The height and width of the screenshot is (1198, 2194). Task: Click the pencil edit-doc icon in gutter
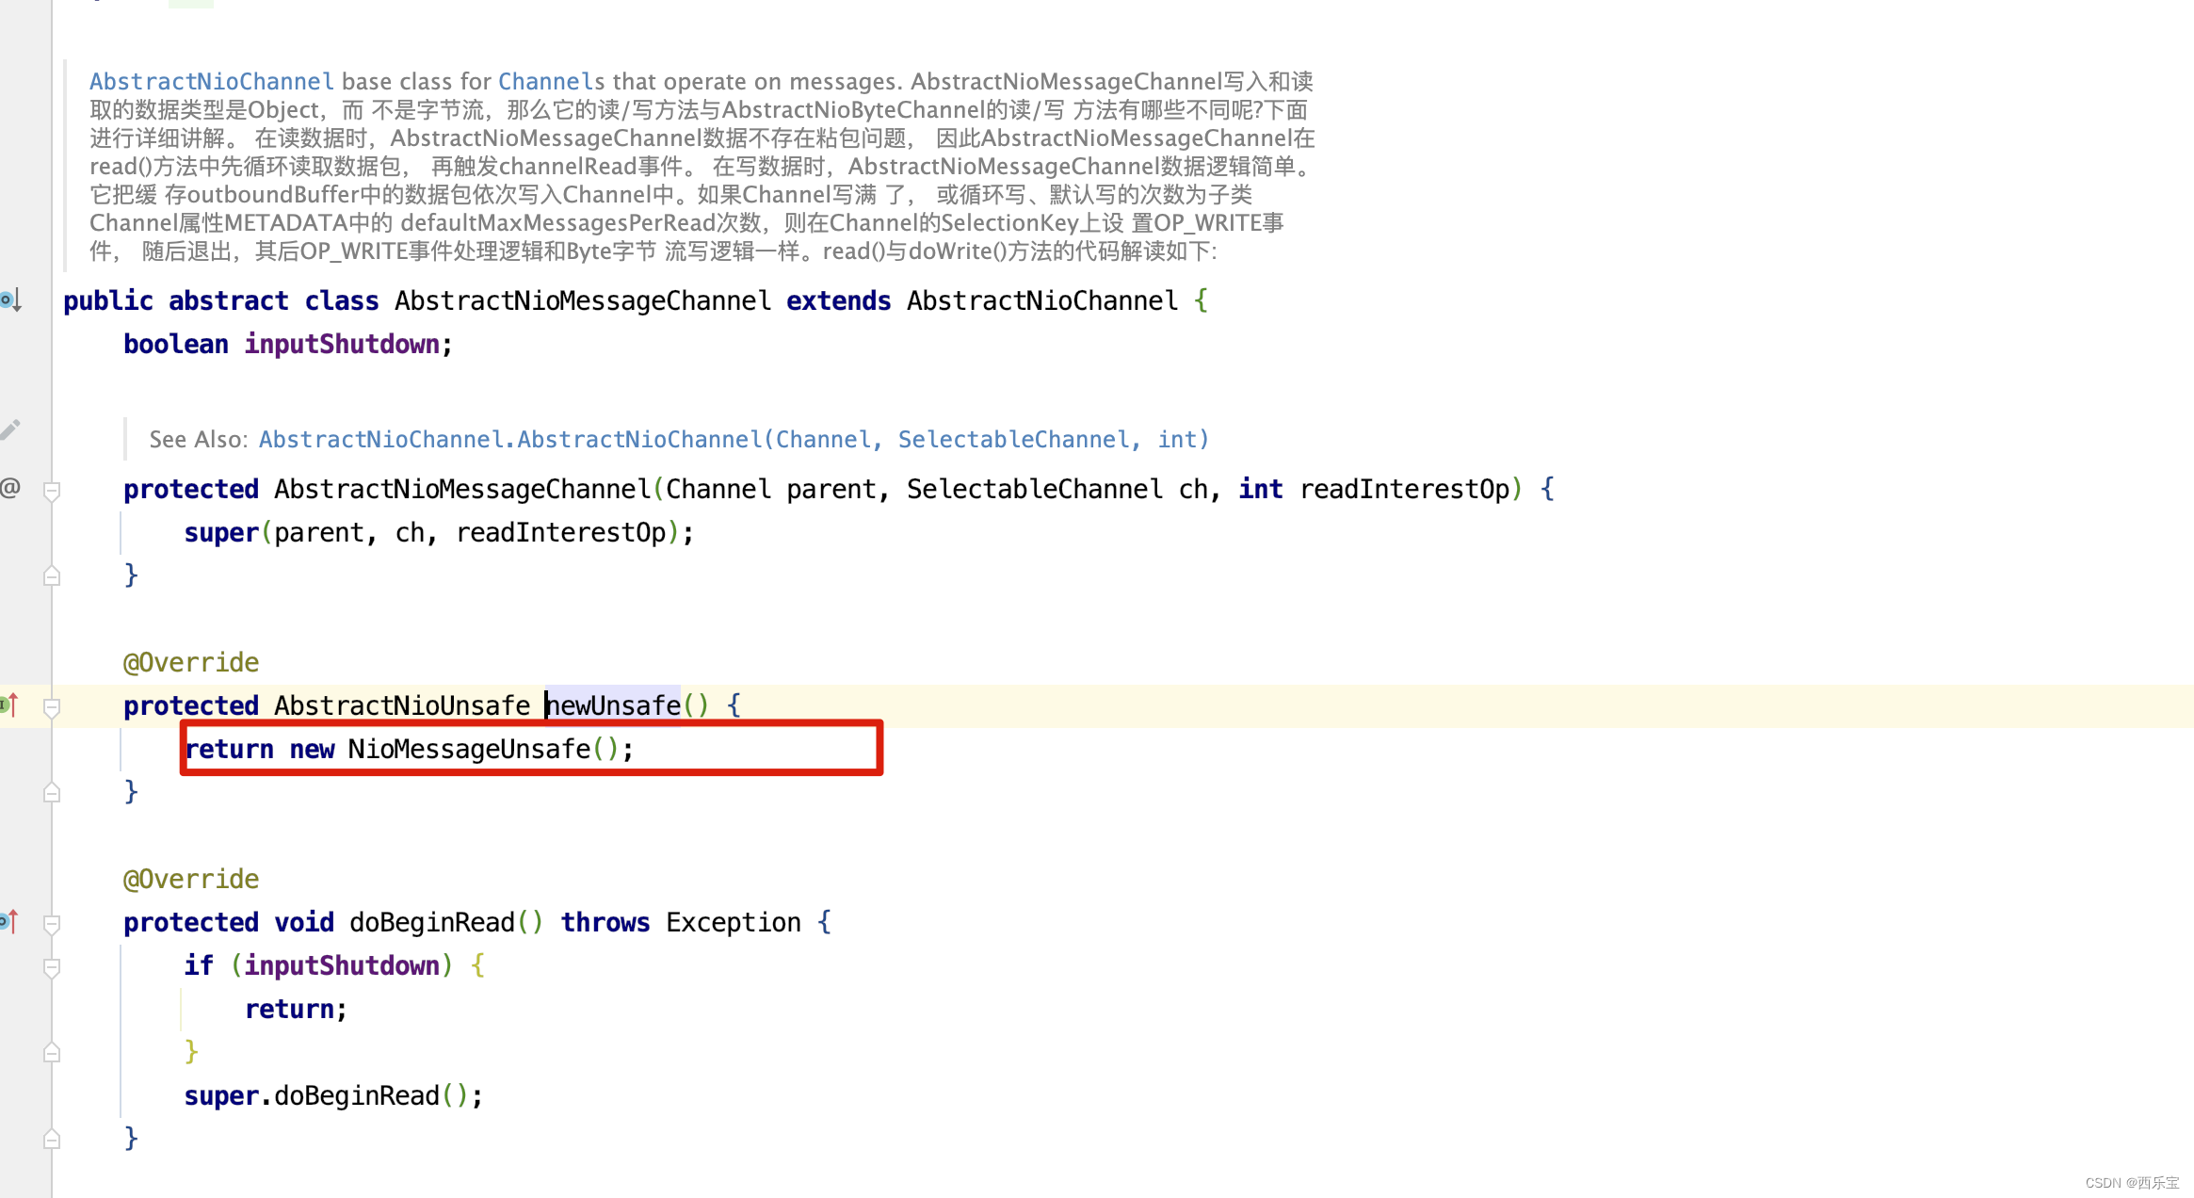click(x=10, y=429)
